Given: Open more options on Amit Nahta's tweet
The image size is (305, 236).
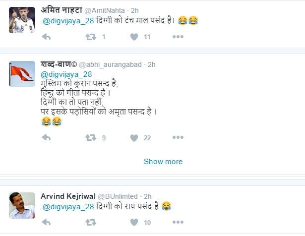Looking at the screenshot, I should (x=178, y=37).
